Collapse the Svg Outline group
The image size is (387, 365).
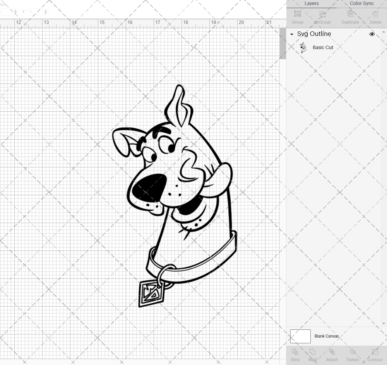tap(291, 34)
